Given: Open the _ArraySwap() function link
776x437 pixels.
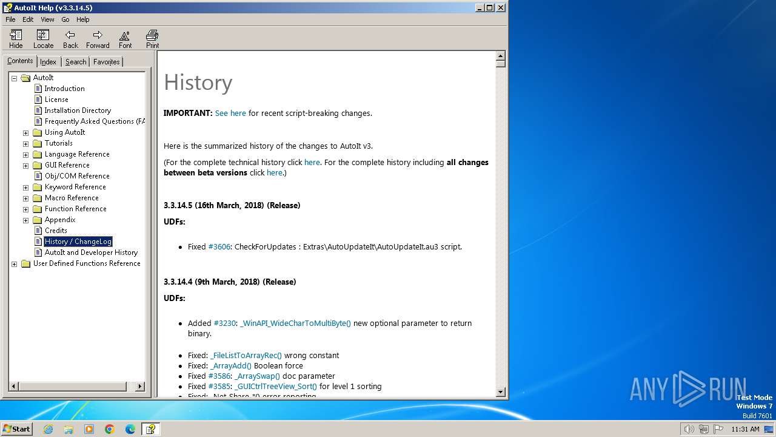Looking at the screenshot, I should [258, 376].
